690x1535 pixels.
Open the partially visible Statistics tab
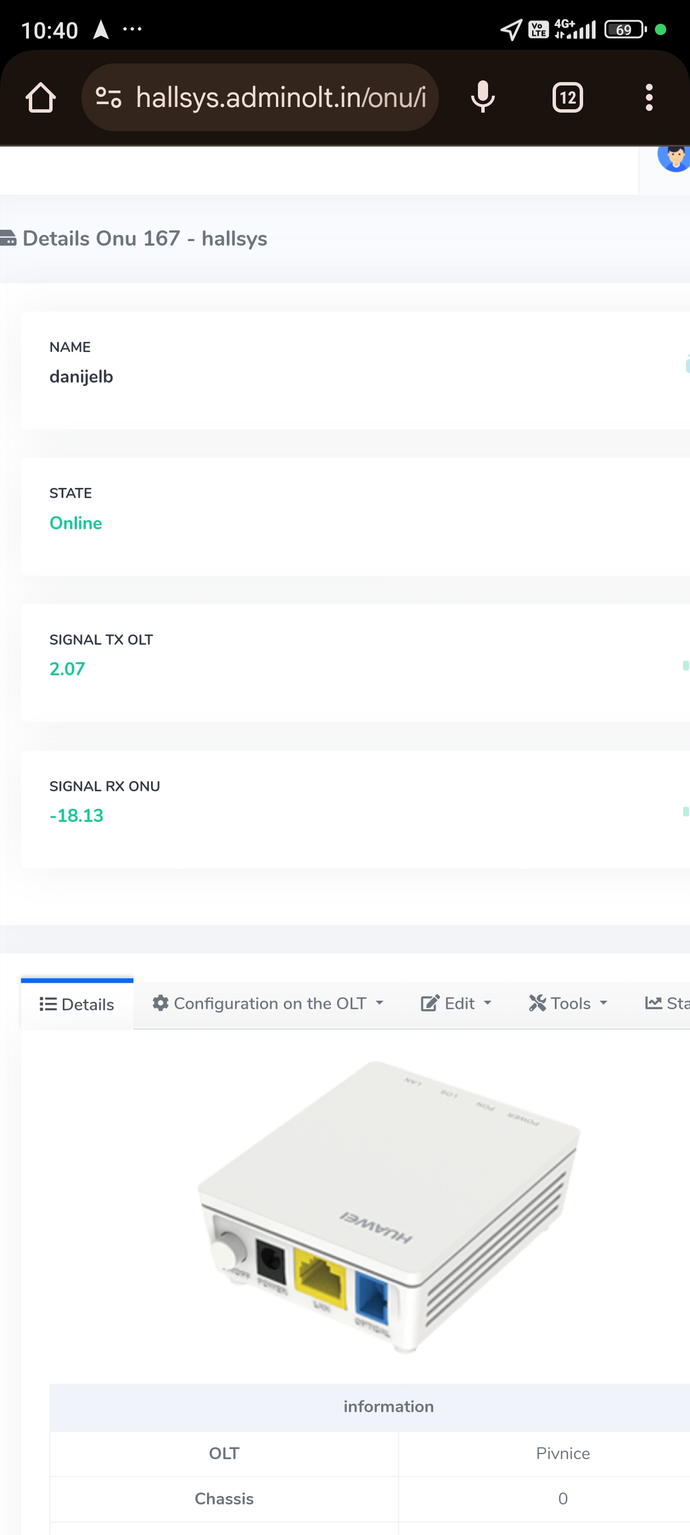pyautogui.click(x=667, y=1003)
